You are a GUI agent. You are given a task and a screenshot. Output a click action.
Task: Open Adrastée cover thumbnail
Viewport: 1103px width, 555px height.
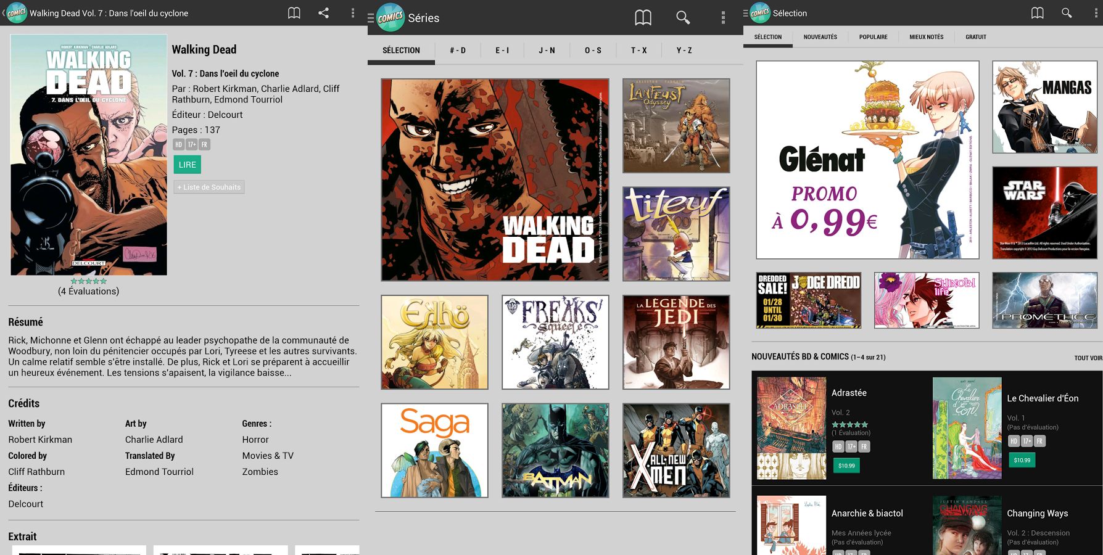(791, 429)
